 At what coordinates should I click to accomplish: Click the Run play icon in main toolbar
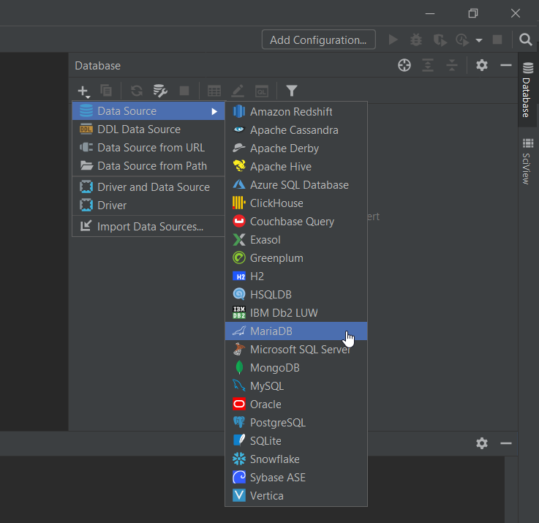393,40
